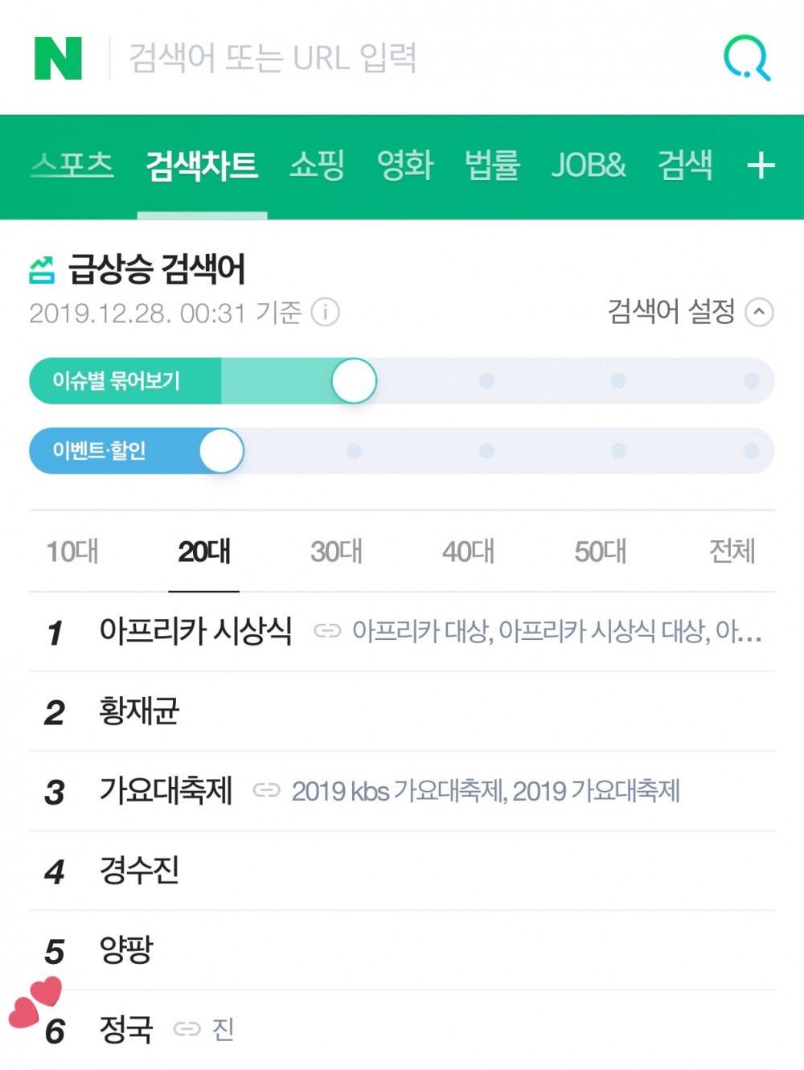Tap the link icon next to 가요대축제
The height and width of the screenshot is (1070, 804).
267,790
